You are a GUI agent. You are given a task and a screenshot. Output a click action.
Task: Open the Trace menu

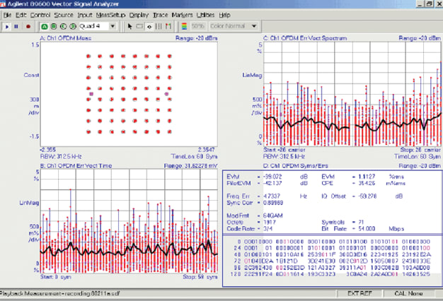point(160,15)
